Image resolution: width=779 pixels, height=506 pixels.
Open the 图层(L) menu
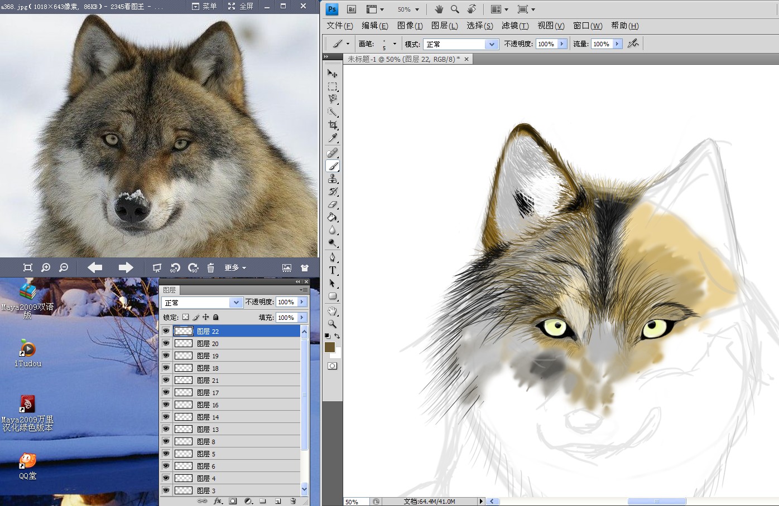[x=444, y=26]
